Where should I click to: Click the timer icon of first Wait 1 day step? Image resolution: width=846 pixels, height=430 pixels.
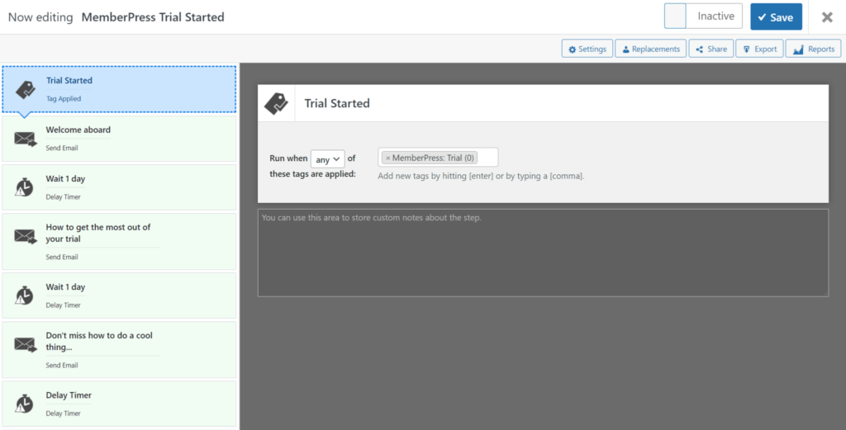24,187
